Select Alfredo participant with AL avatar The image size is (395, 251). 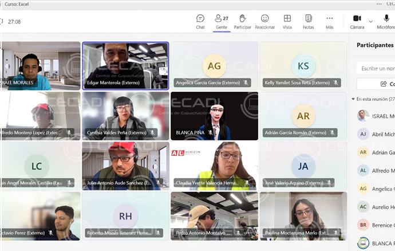point(376,171)
